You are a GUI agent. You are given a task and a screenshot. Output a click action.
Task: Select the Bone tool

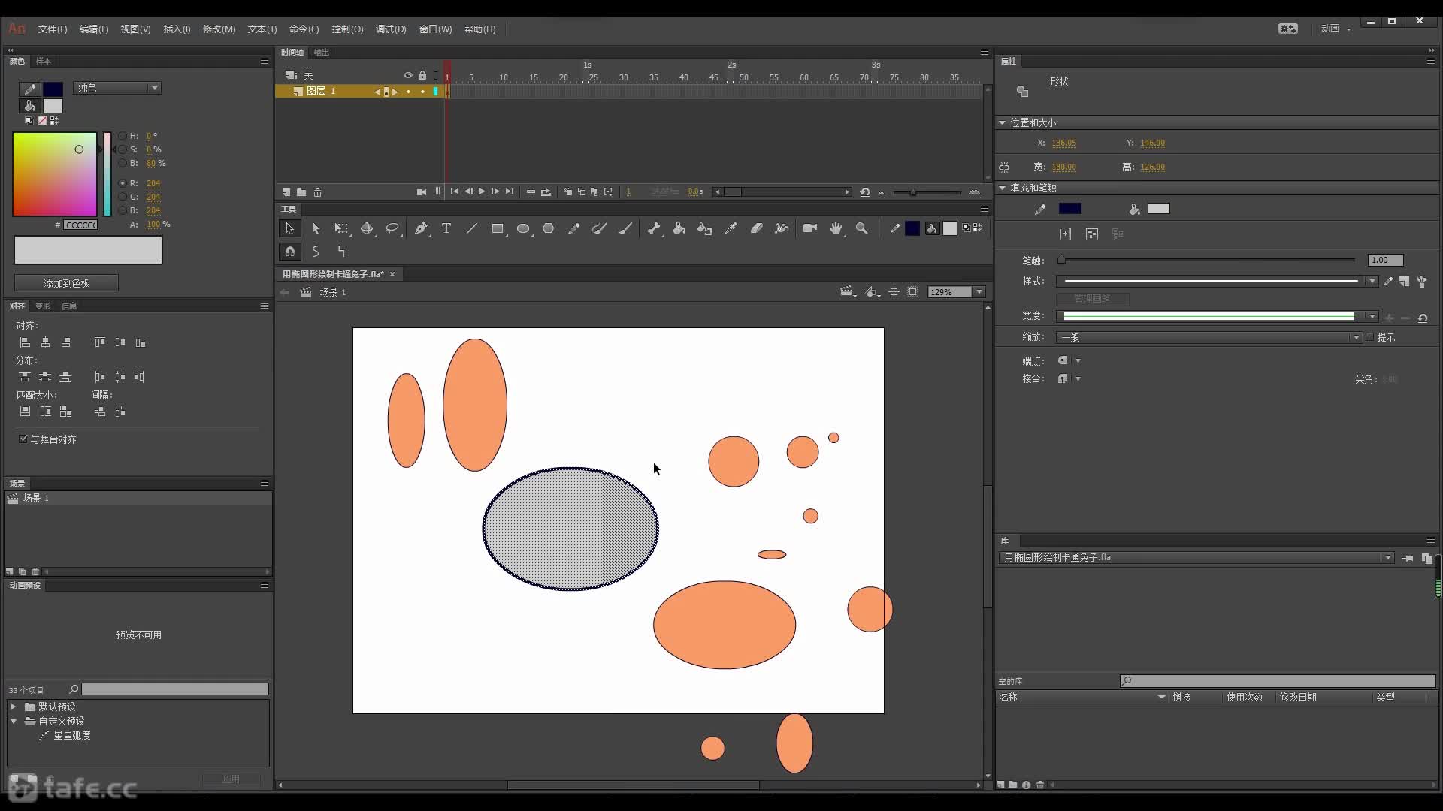[654, 228]
